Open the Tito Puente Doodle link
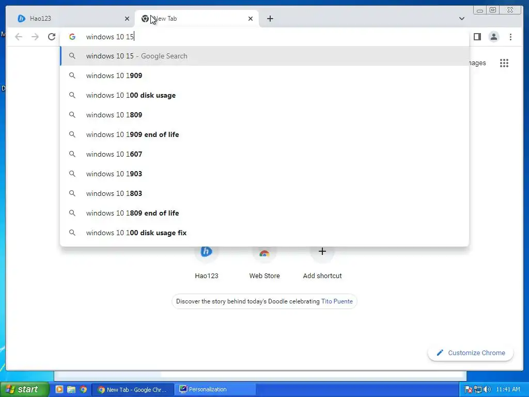Screen dimensions: 529x397 coord(337,301)
